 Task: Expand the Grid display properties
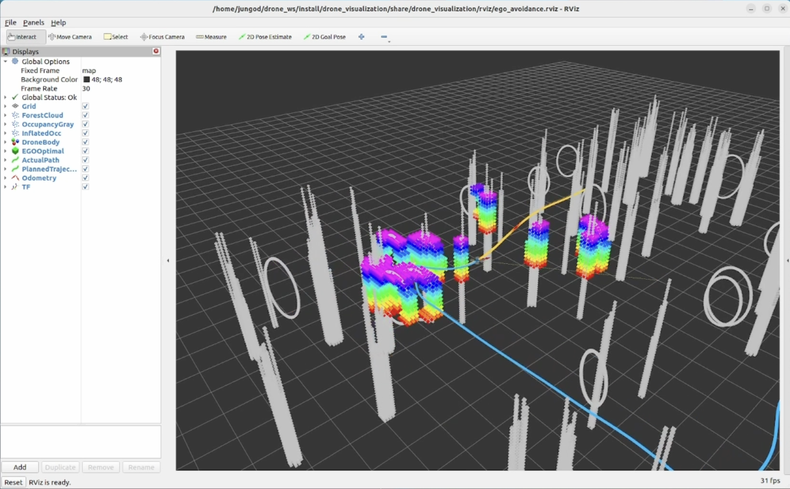(5, 106)
